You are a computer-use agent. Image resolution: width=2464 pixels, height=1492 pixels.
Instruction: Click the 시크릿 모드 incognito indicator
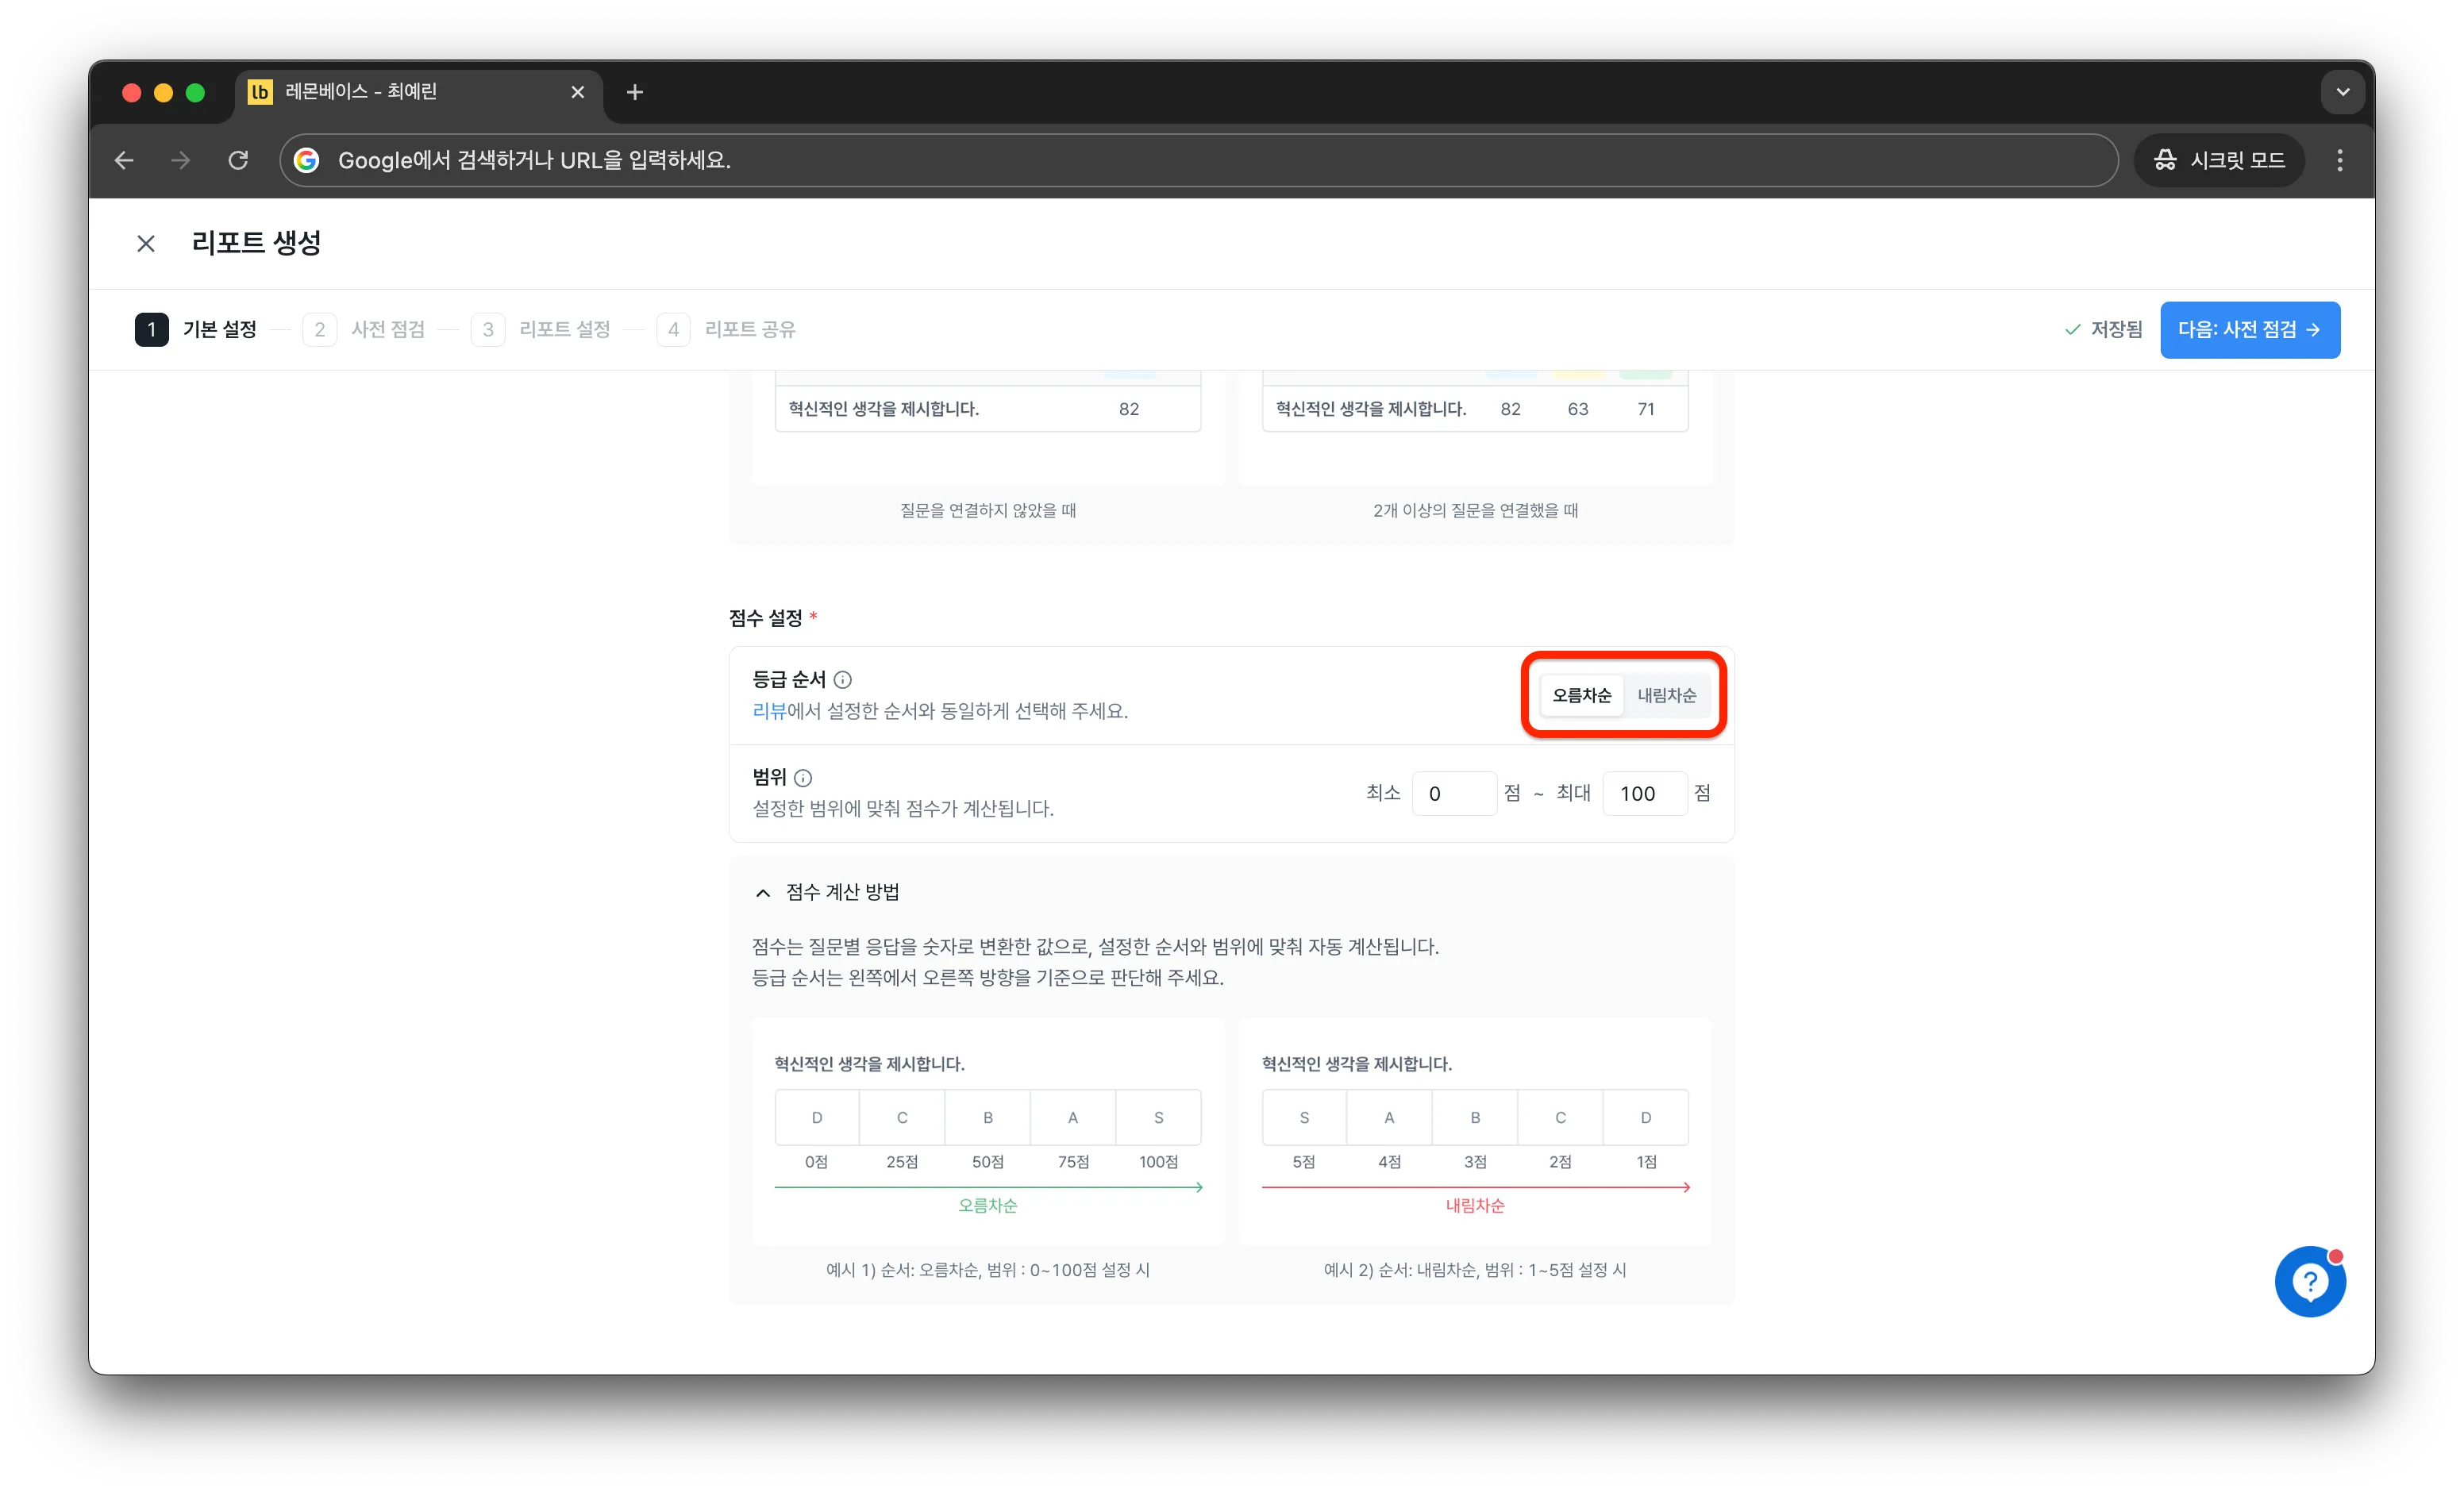2219,160
